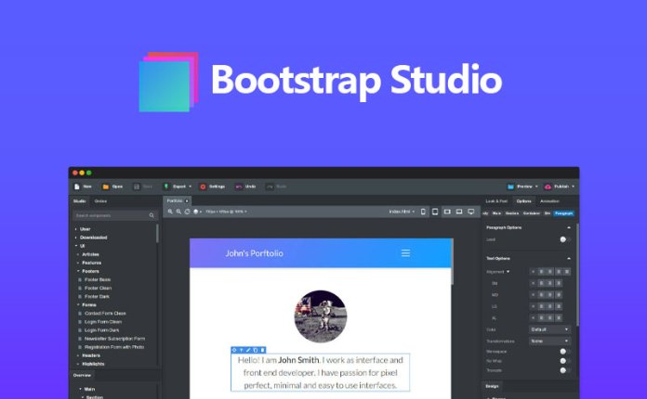This screenshot has height=399, width=647.
Task: Open canvas size and zoom percentage dropdown
Action: [x=226, y=212]
